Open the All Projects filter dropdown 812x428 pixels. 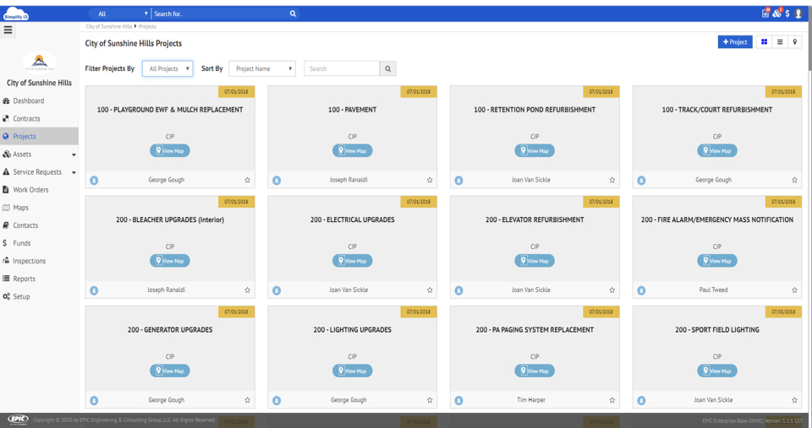(167, 68)
